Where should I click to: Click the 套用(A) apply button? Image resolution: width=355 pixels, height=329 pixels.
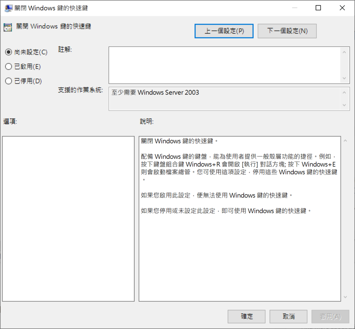[x=330, y=316]
